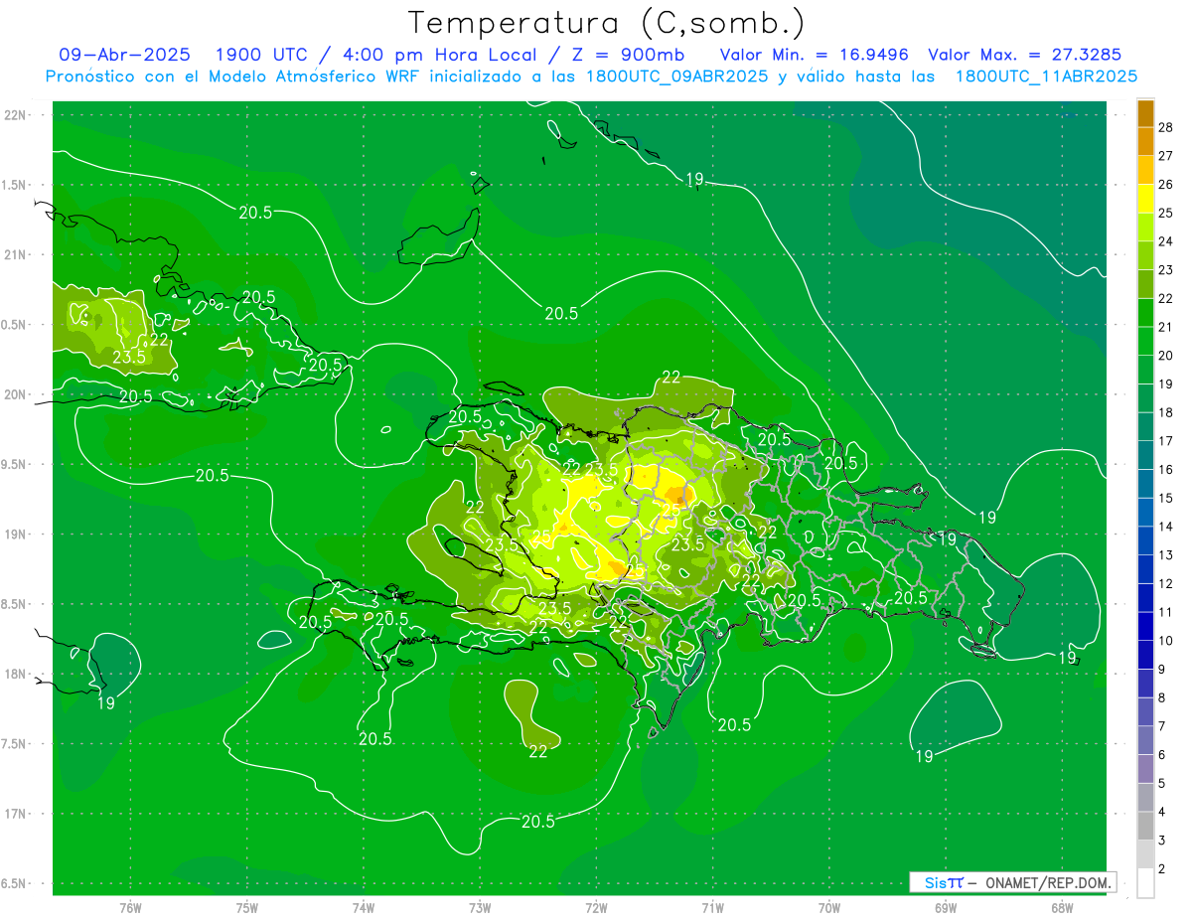Click the "12" label on the color scale
This screenshot has width=1192, height=921.
click(1167, 583)
